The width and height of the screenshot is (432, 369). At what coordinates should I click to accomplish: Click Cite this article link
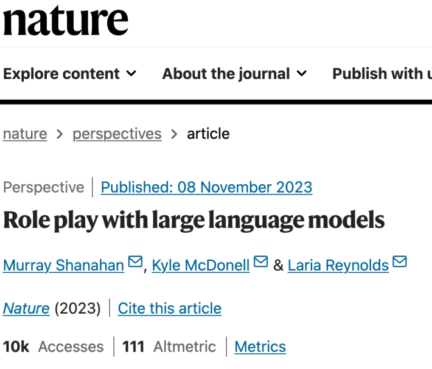pyautogui.click(x=169, y=308)
